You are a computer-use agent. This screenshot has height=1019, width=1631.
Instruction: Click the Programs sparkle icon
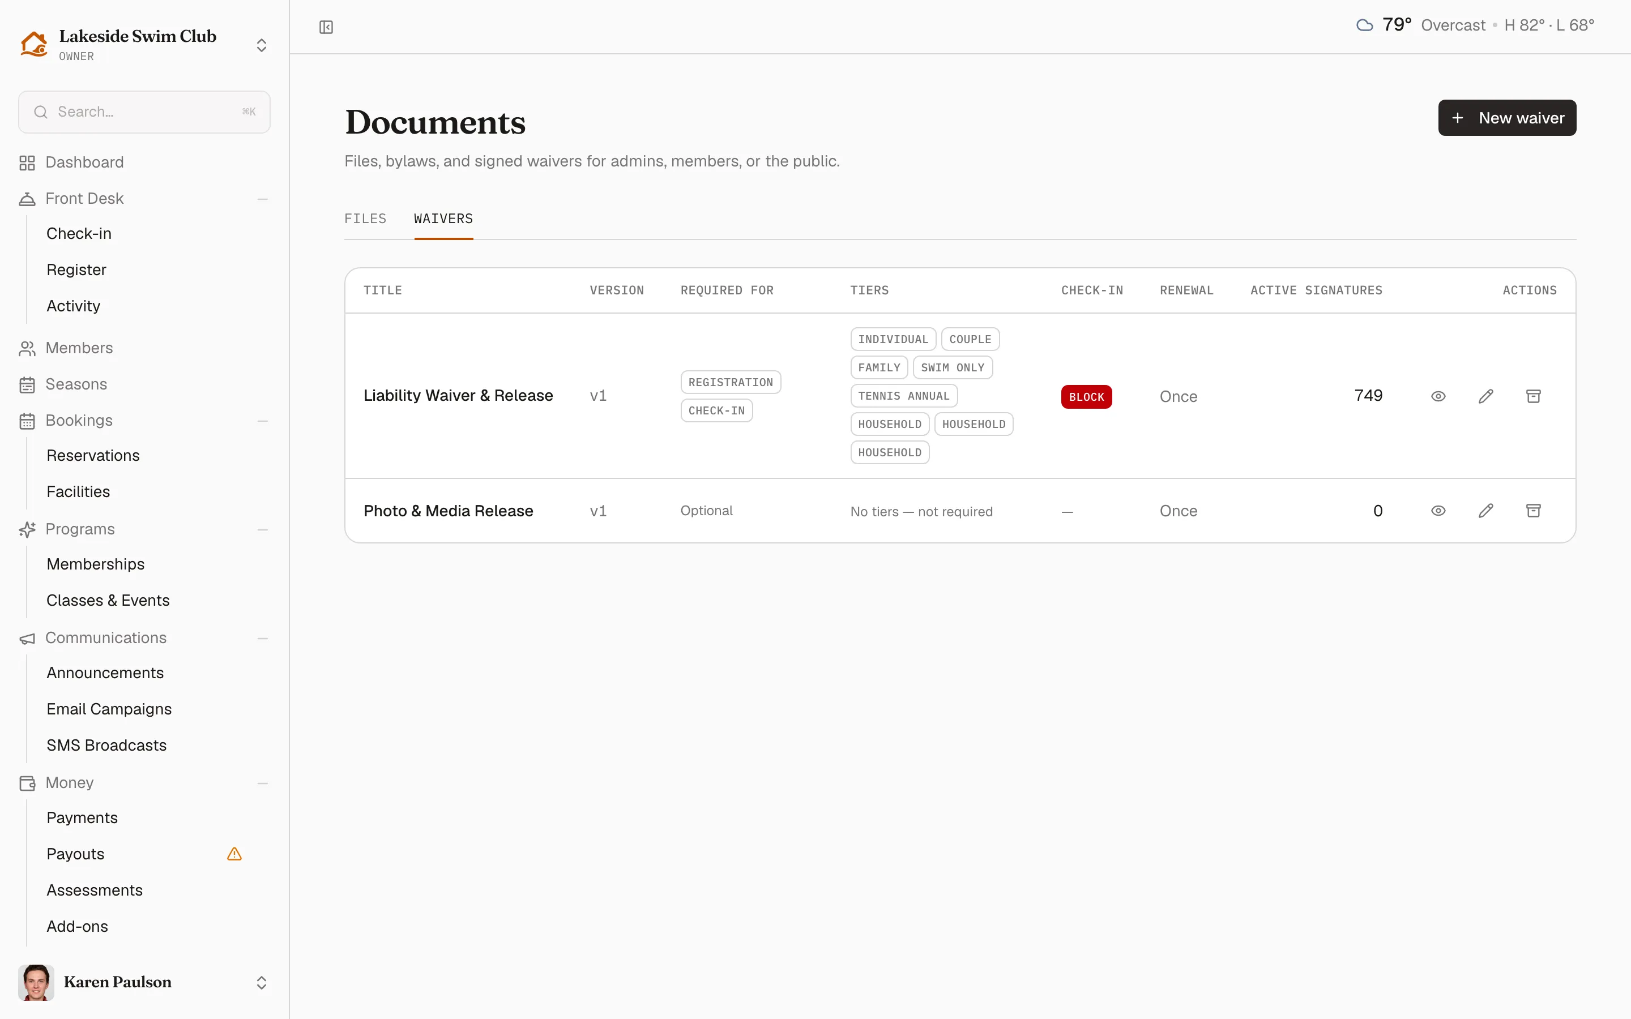click(27, 530)
